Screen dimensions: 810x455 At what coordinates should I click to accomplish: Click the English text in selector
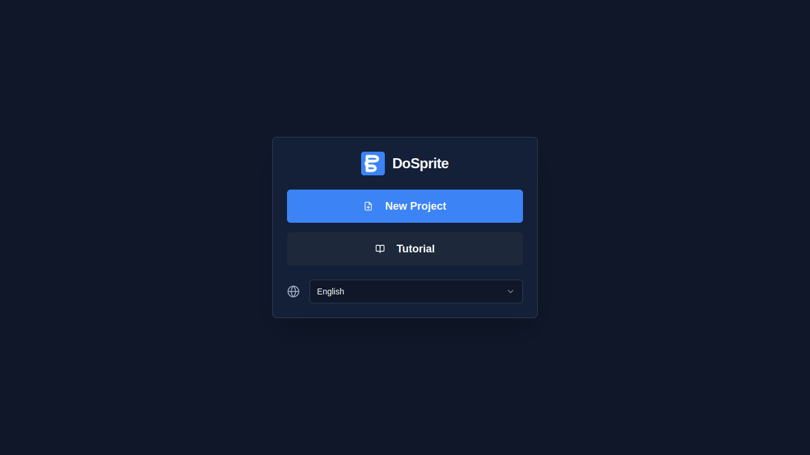[331, 291]
